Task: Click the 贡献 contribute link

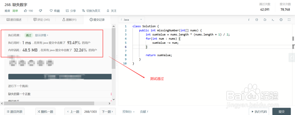Action: tap(144, 112)
